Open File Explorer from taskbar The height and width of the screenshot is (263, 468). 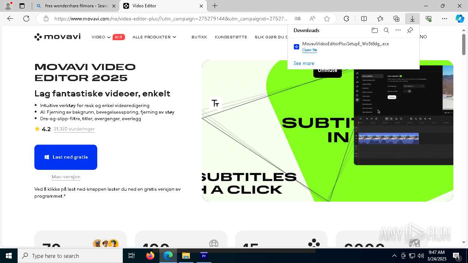click(x=186, y=256)
